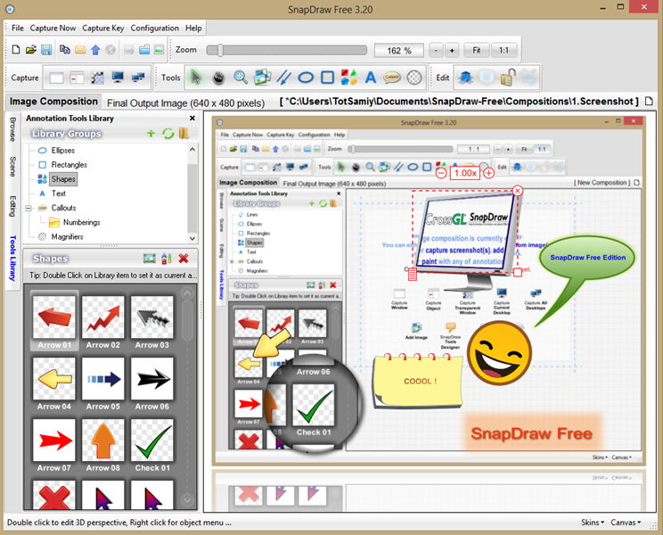Click the zoom plus button
The width and height of the screenshot is (663, 535).
pyautogui.click(x=452, y=50)
